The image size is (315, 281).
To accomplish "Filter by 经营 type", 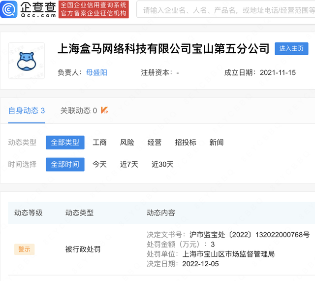I will [x=155, y=142].
